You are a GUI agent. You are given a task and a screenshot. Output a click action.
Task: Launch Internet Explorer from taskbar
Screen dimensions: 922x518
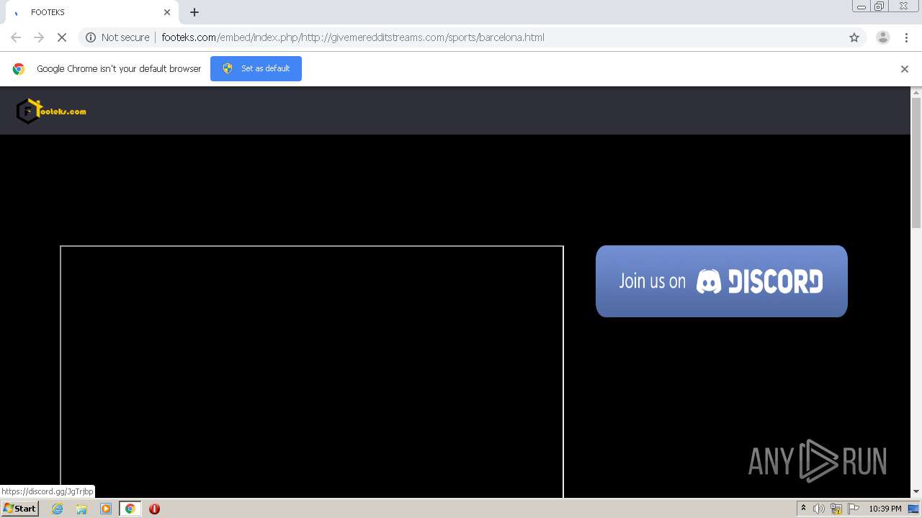(x=58, y=509)
